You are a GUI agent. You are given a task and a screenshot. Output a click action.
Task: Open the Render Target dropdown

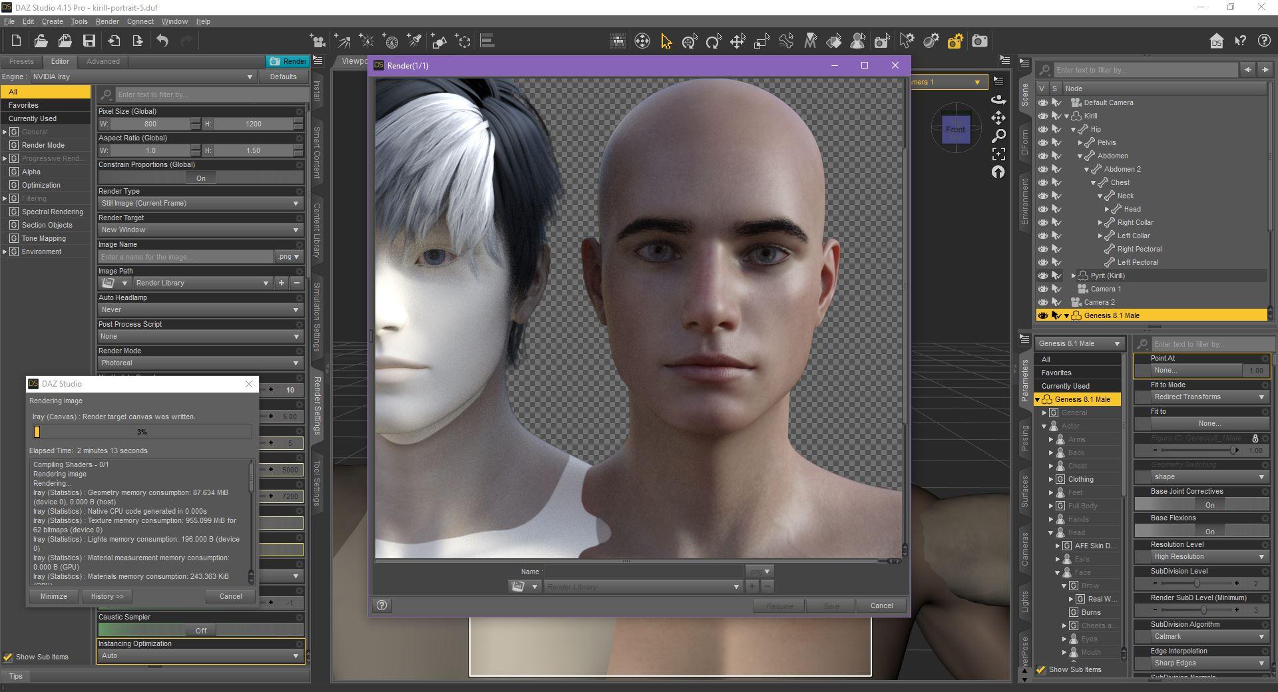200,230
